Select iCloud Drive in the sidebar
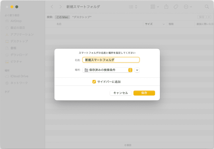Screen dimensions: 214x149 click(x=19, y=76)
